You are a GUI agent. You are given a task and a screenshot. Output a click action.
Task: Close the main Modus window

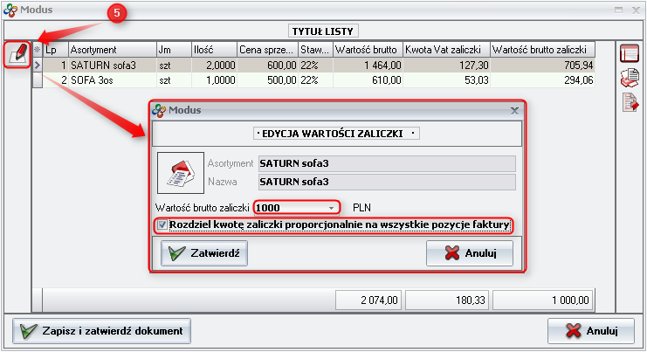tap(636, 10)
